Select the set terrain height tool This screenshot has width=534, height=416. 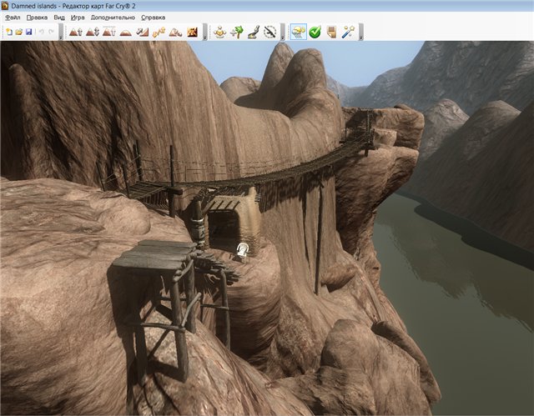(x=109, y=32)
